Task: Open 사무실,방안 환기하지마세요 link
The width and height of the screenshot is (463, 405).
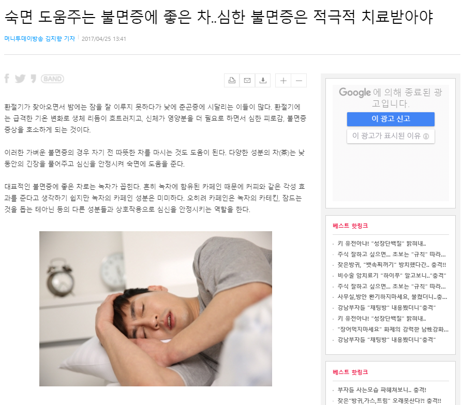Action: click(x=392, y=297)
